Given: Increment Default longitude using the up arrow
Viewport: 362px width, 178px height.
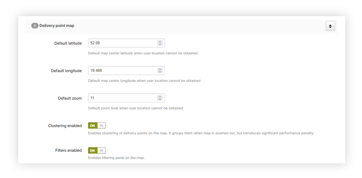Looking at the screenshot, I should click(160, 69).
